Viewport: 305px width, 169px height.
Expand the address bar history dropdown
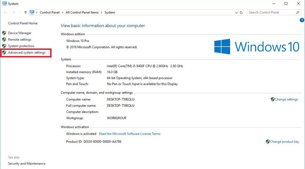236,12
